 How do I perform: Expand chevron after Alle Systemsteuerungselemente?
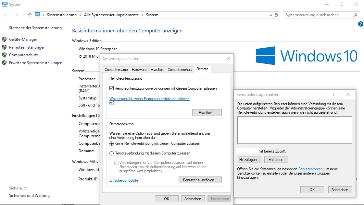(x=142, y=15)
